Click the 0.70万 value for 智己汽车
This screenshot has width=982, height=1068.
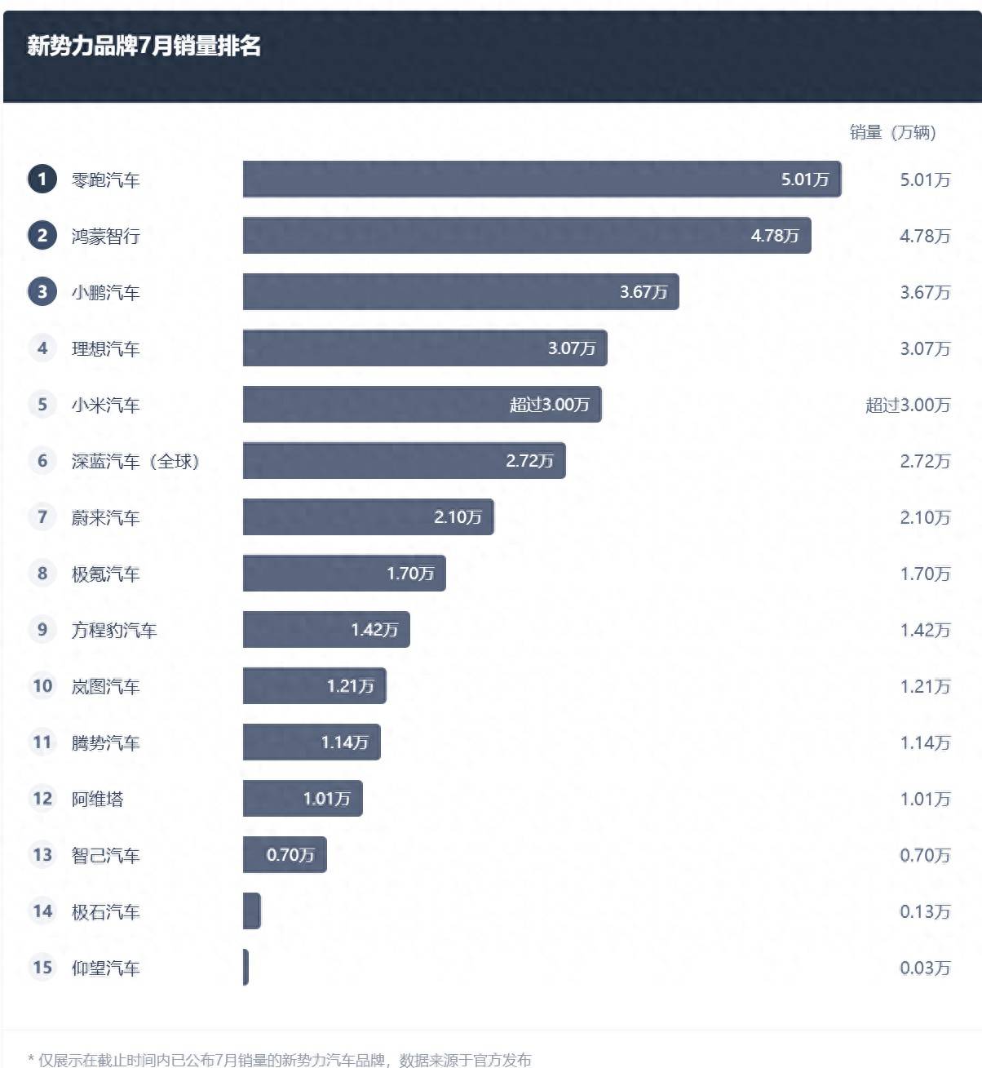(925, 855)
